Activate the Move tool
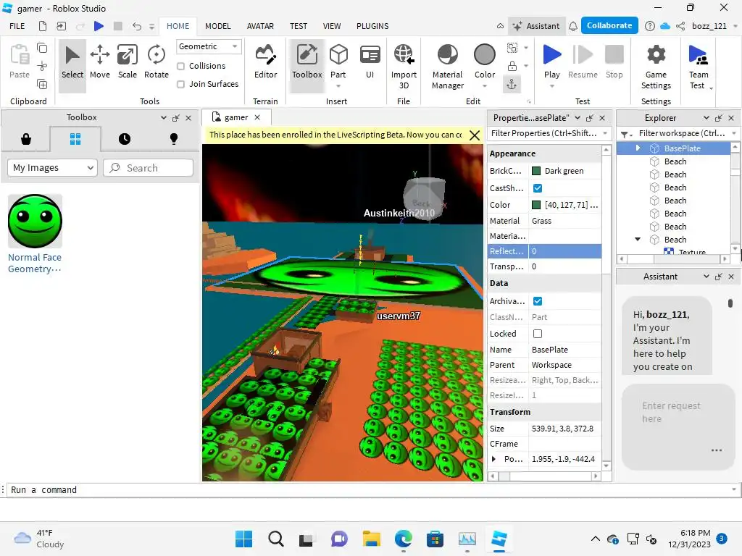 tap(100, 62)
